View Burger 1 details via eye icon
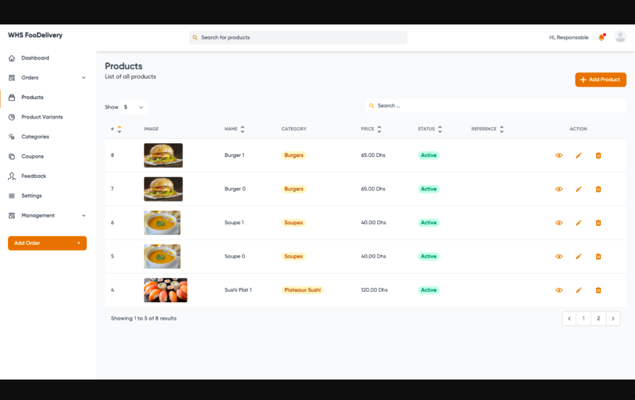This screenshot has height=400, width=635. click(x=559, y=155)
